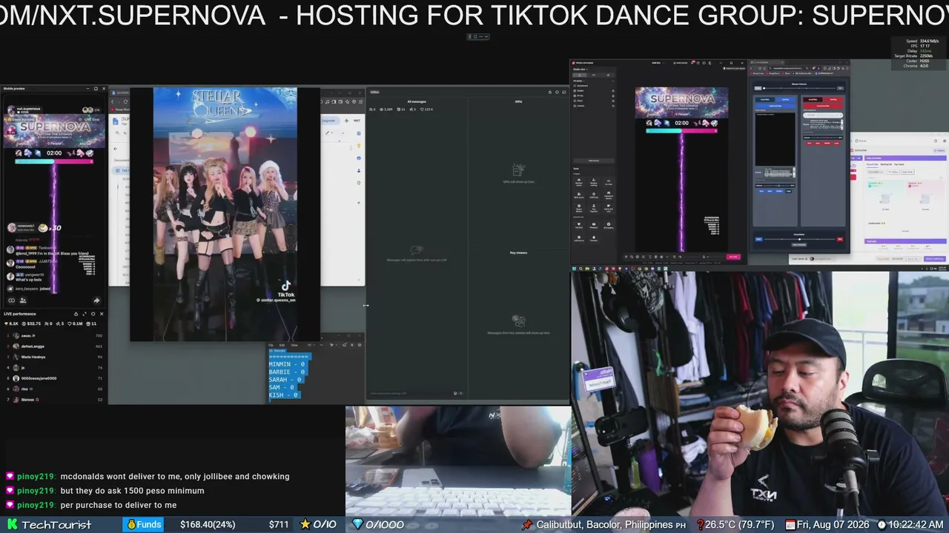Click the Gifts heading in chat panel
This screenshot has height=533, width=949.
click(518, 101)
